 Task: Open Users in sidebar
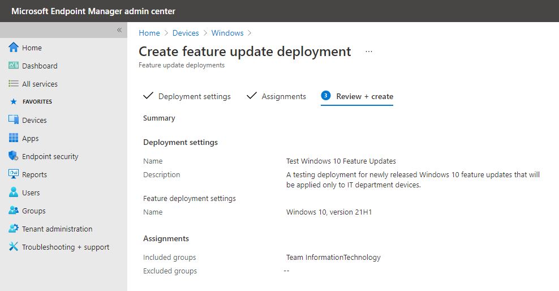click(31, 193)
